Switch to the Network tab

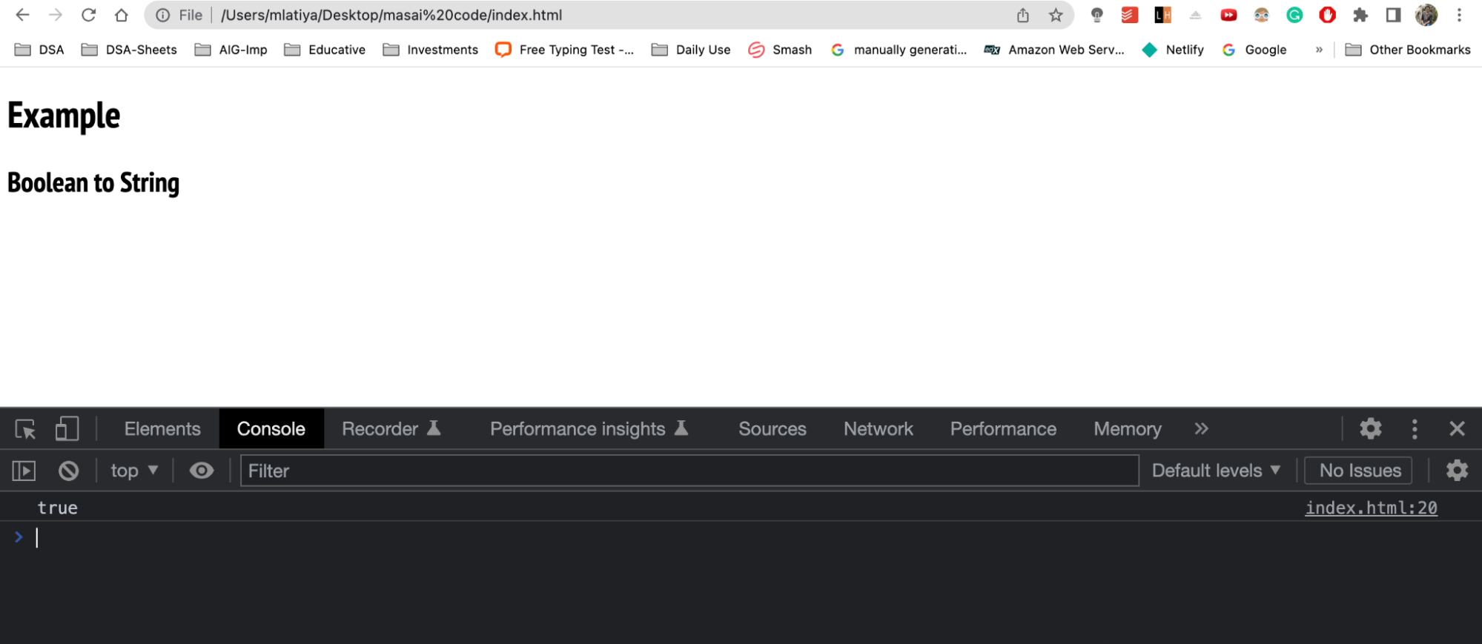pyautogui.click(x=878, y=429)
